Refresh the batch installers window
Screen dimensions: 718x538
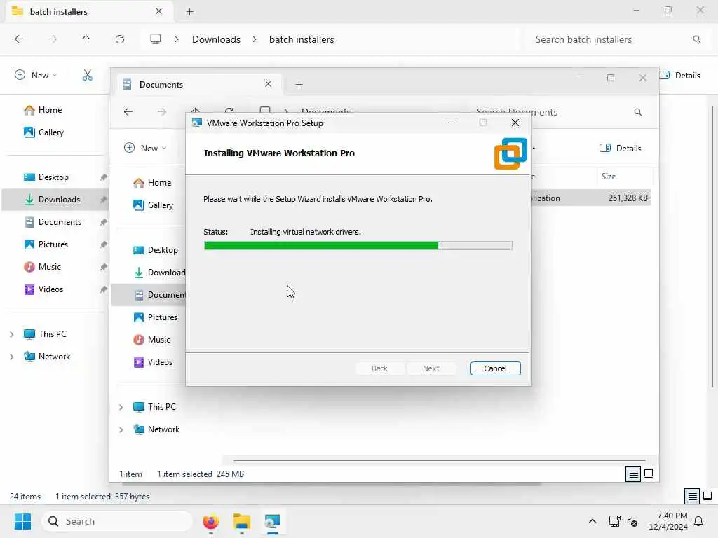[120, 39]
